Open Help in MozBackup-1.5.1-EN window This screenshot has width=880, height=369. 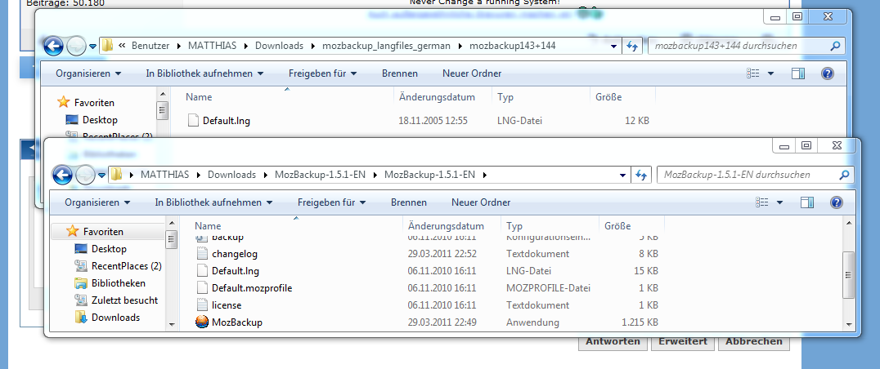[836, 202]
